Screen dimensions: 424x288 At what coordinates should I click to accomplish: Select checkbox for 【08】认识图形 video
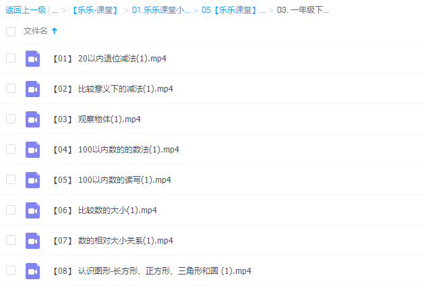(x=10, y=270)
